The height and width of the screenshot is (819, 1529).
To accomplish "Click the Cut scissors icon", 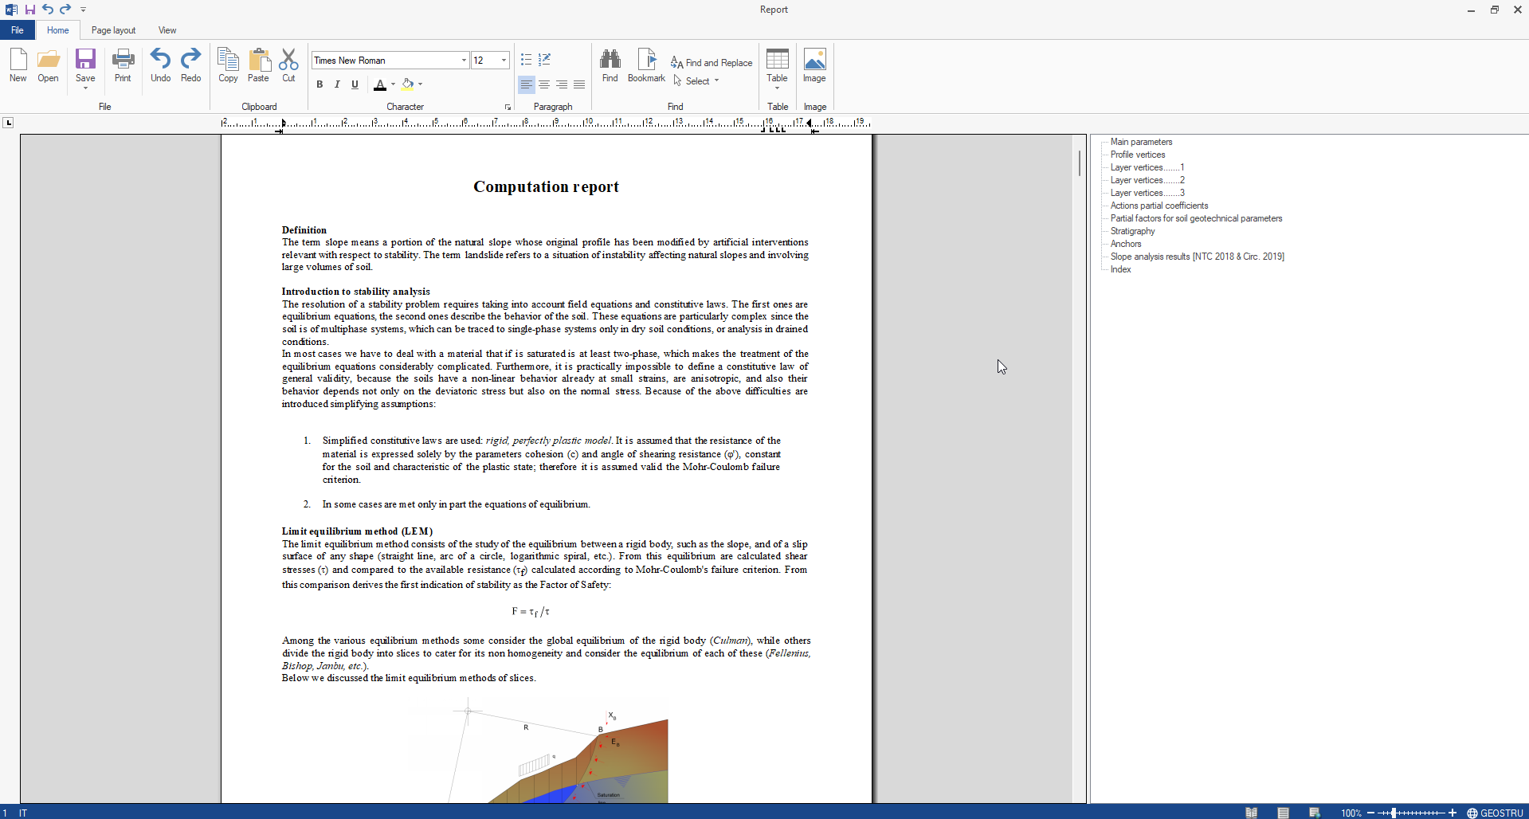I will [x=288, y=65].
